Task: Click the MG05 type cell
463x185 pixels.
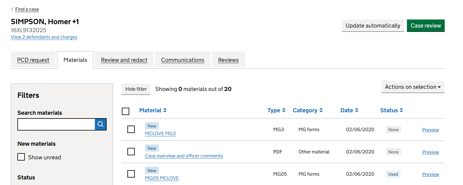Action: 280,174
